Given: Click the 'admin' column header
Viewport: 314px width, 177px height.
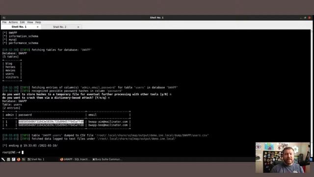Looking at the screenshot, I should pos(10,115).
